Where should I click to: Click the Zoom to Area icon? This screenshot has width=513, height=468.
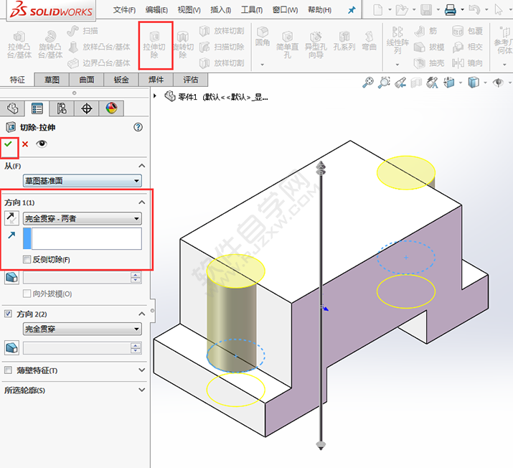[x=384, y=83]
